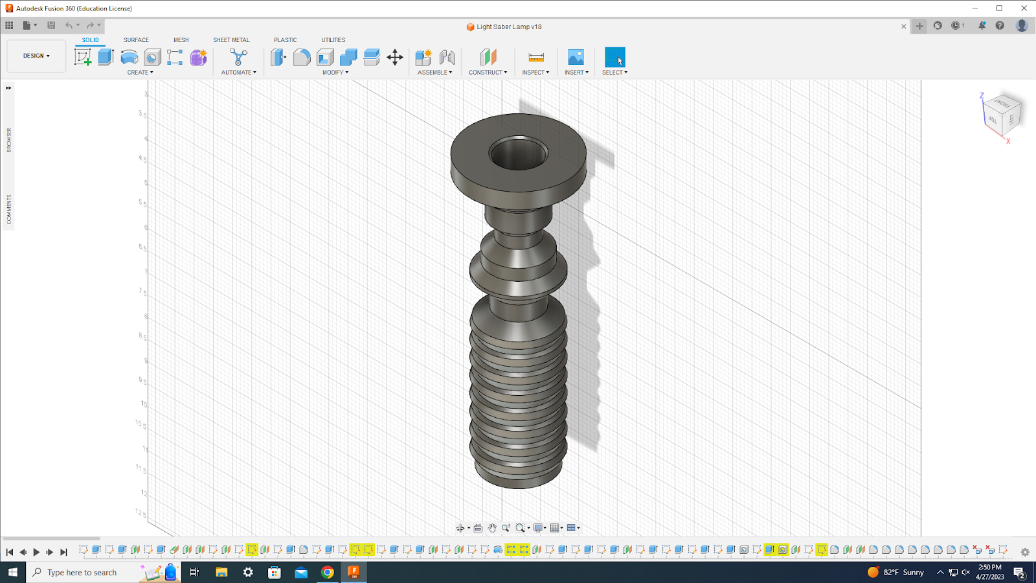Expand the Assemble menu dropdown
Screen dimensions: 1036x583
pyautogui.click(x=434, y=73)
